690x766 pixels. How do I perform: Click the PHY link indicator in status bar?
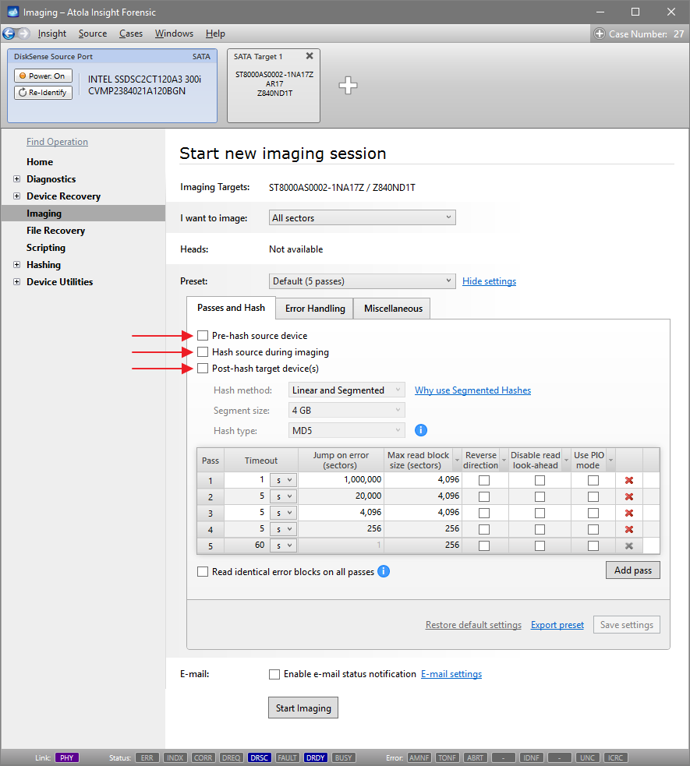click(66, 757)
